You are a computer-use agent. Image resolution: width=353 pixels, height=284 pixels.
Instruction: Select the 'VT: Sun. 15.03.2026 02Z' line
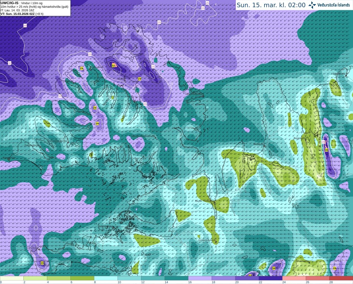tap(18, 14)
